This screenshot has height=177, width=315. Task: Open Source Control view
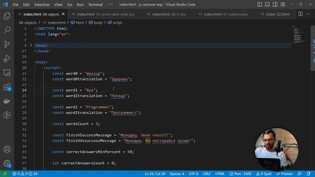(7, 44)
